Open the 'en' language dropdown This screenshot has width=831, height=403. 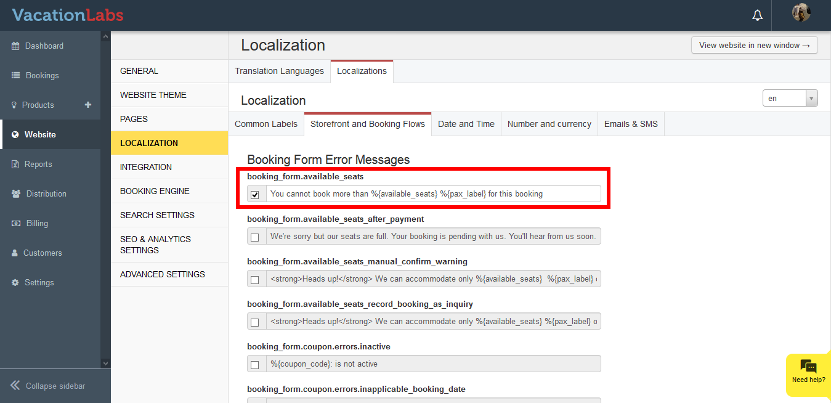(790, 99)
